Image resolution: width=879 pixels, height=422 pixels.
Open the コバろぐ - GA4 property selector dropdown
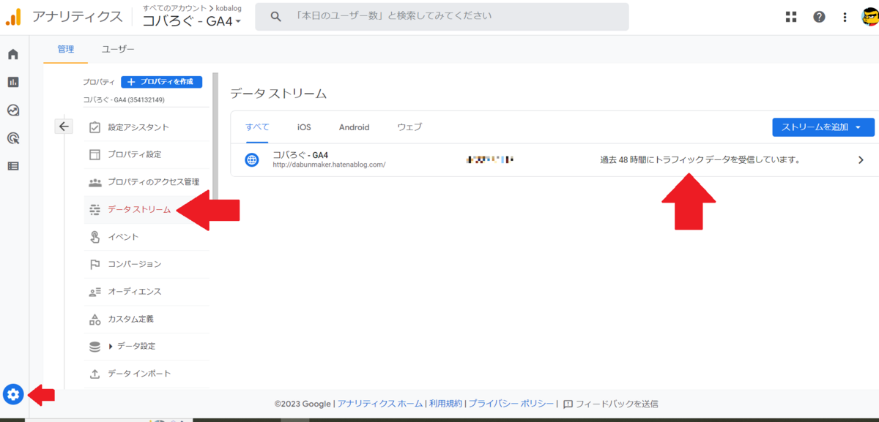pyautogui.click(x=192, y=21)
